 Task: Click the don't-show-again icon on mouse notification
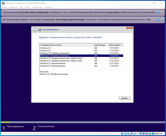[162, 19]
